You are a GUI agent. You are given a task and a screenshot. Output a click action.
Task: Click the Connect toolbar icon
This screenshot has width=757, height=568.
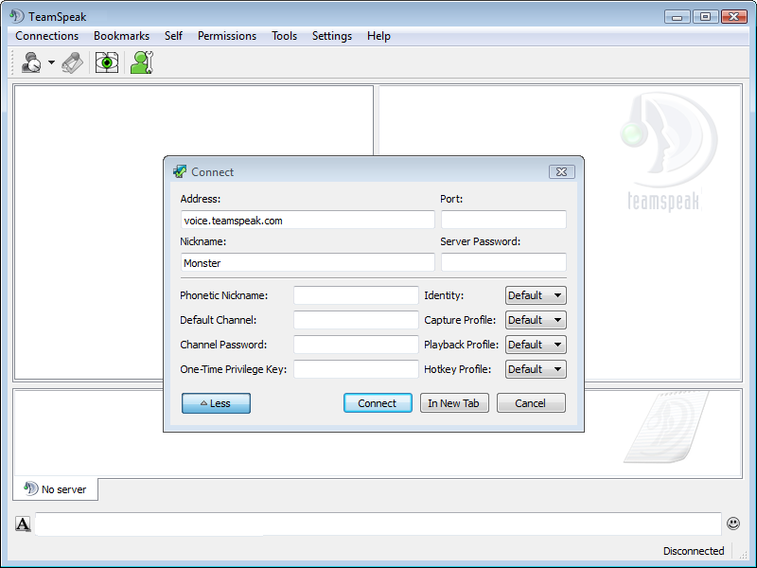pos(31,62)
